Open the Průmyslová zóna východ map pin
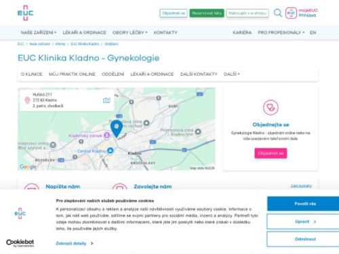This screenshot has height=254, width=339. point(146,123)
